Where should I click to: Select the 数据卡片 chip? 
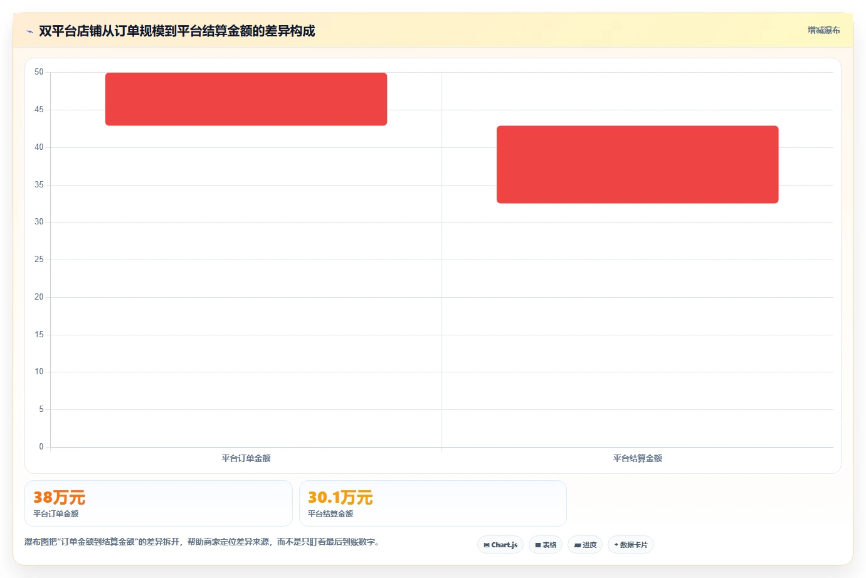(631, 545)
